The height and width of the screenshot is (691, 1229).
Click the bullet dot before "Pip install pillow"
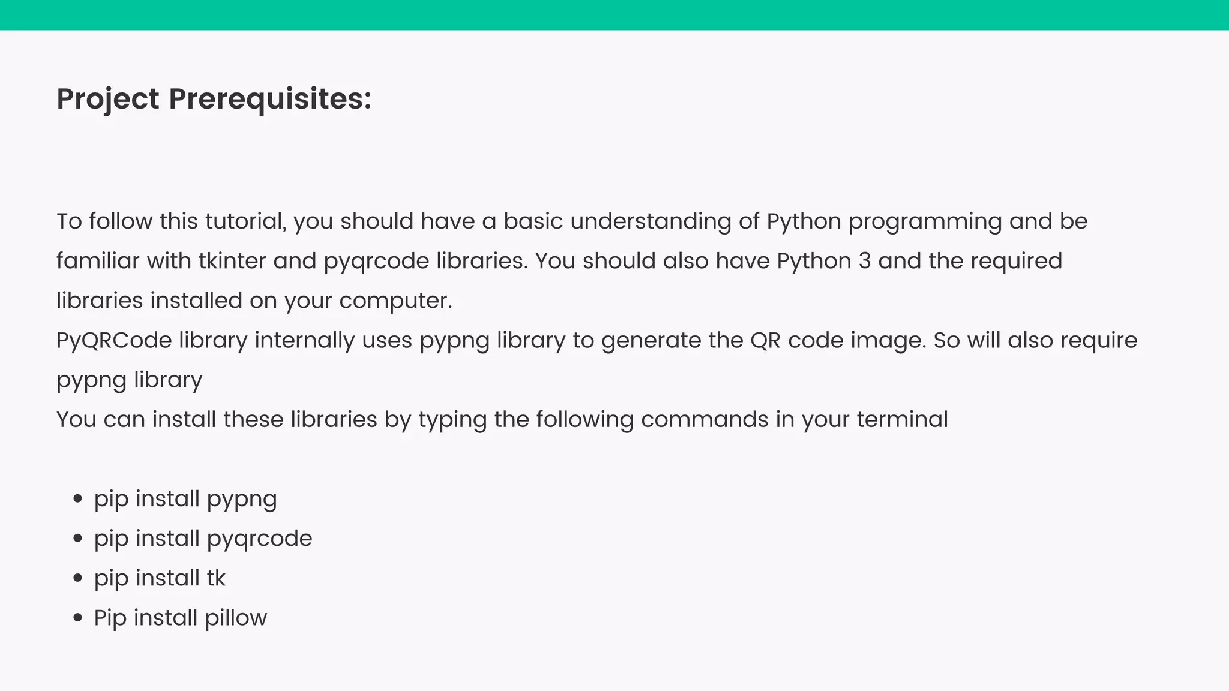coord(77,618)
